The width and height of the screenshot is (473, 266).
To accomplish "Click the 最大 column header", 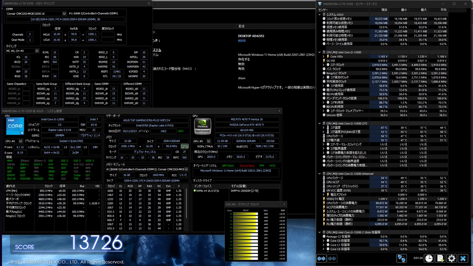I will pos(418,10).
